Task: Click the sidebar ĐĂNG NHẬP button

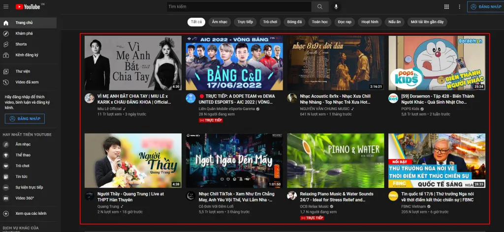Action: click(25, 118)
